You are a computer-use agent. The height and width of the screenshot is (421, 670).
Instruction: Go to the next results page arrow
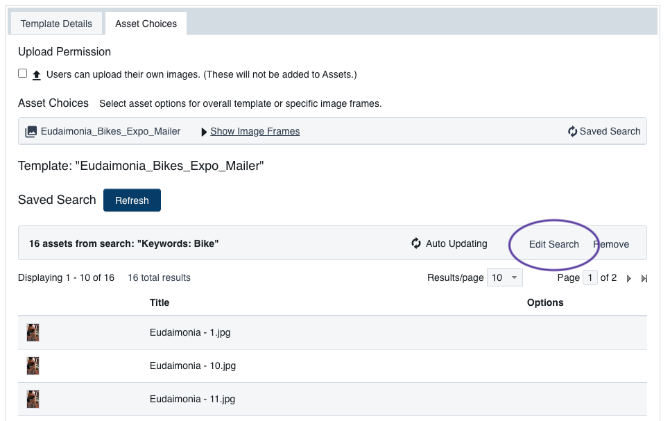628,279
